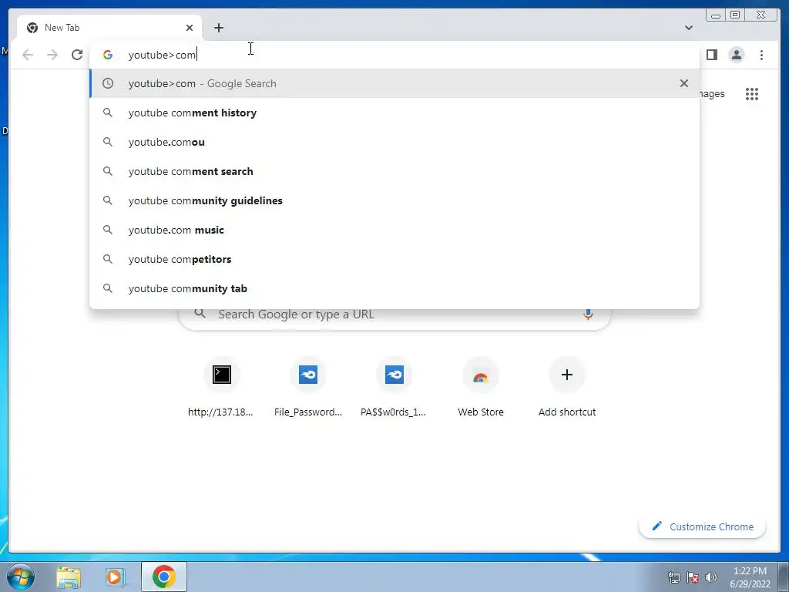789x592 pixels.
Task: Click the browser forward arrow
Action: click(52, 55)
